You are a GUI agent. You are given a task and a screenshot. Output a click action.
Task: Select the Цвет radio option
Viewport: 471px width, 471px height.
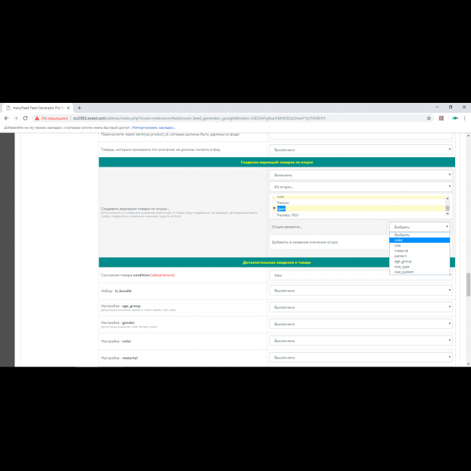[275, 209]
